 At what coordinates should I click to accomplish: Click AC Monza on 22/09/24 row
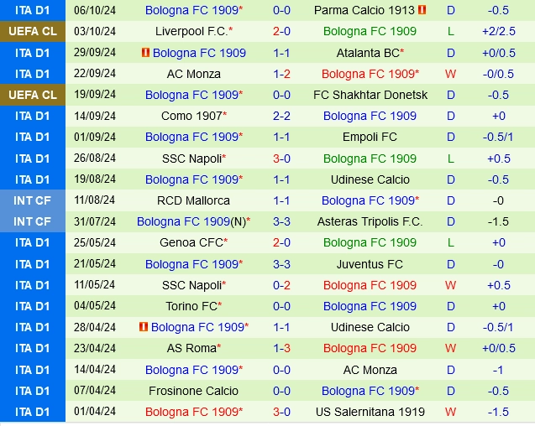click(193, 74)
